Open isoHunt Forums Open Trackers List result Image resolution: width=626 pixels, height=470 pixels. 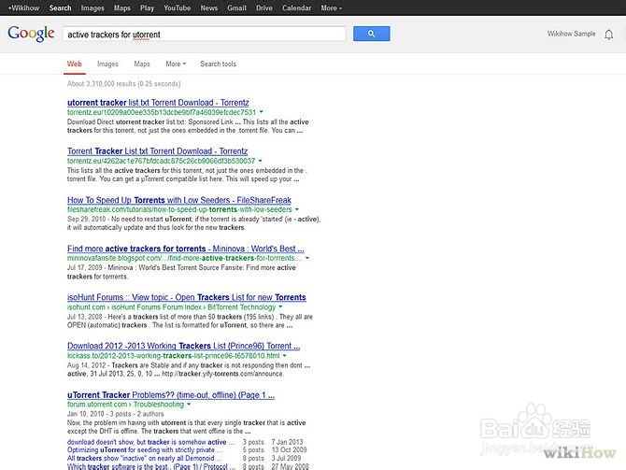tap(187, 297)
